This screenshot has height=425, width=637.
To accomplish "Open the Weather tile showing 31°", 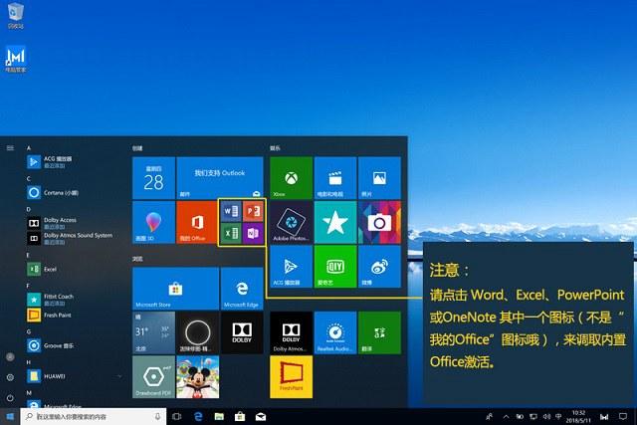I will pyautogui.click(x=153, y=332).
